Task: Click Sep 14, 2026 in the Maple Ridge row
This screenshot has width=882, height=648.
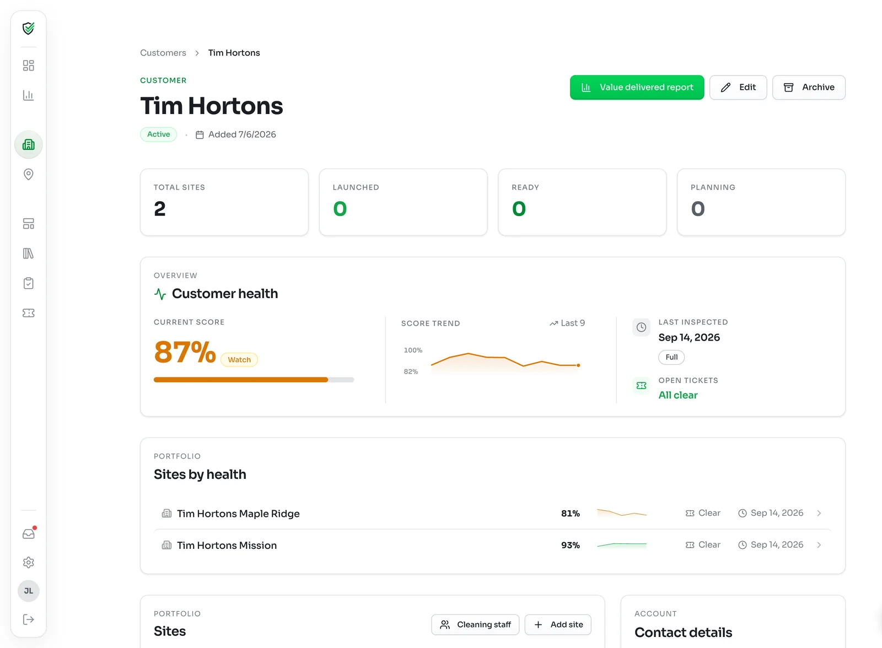Action: 777,513
